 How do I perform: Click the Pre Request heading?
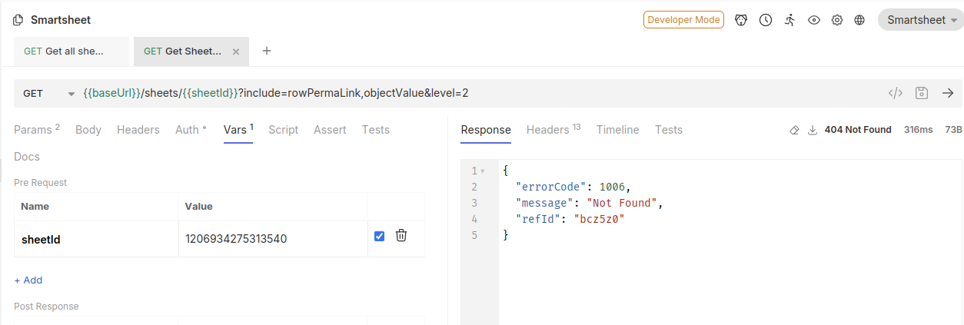[x=40, y=183]
